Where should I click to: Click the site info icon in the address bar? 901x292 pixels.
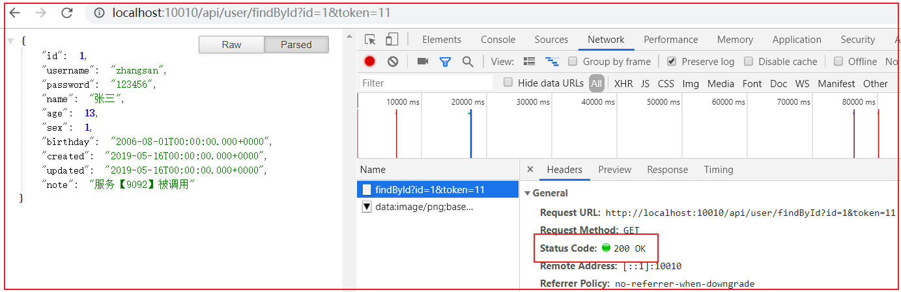coord(100,12)
